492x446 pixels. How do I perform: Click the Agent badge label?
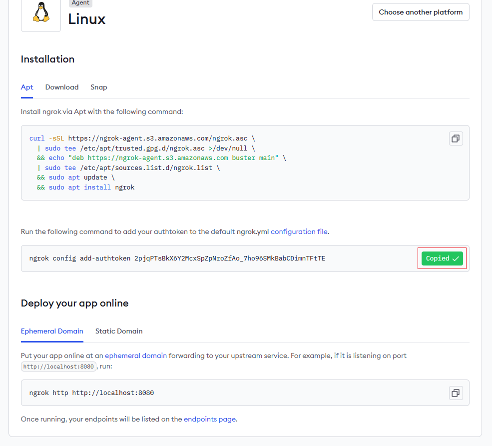80,3
